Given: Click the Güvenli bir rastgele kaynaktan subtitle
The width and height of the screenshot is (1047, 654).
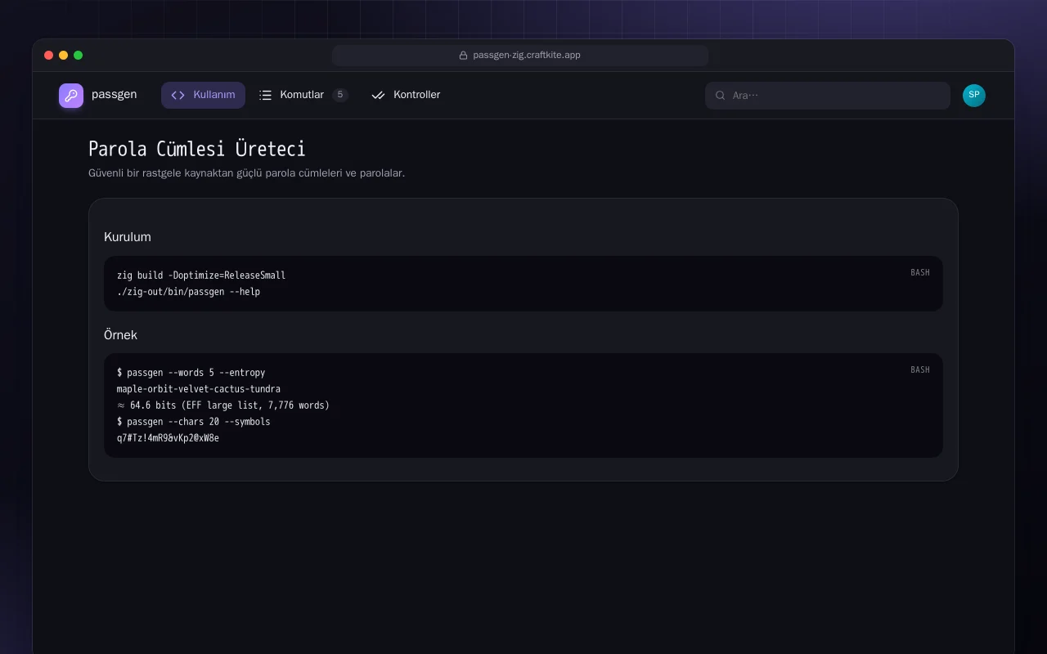Looking at the screenshot, I should (x=247, y=173).
